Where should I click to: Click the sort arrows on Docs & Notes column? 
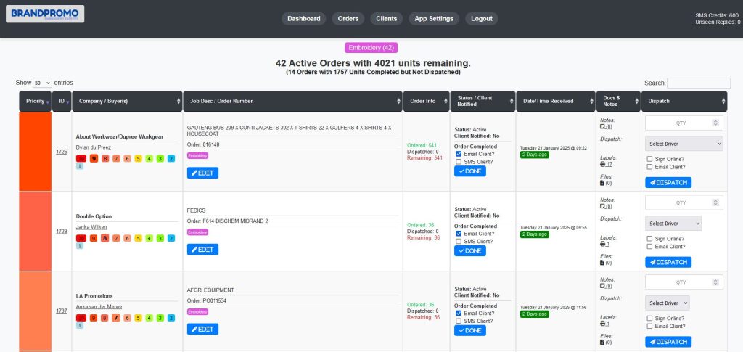pyautogui.click(x=636, y=102)
